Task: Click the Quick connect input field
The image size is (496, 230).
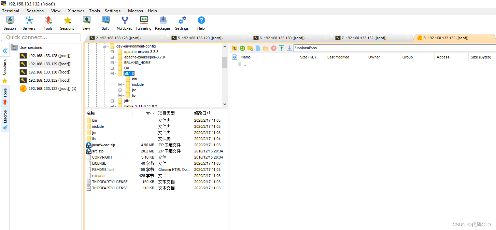Action: 41,37
